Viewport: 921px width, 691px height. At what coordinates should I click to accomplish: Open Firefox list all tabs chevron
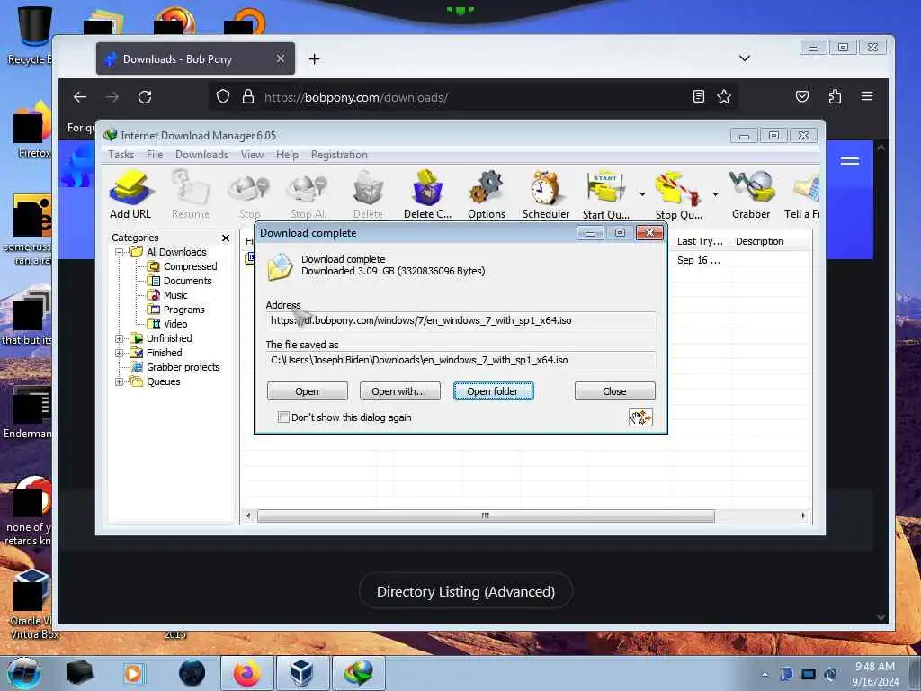[744, 58]
